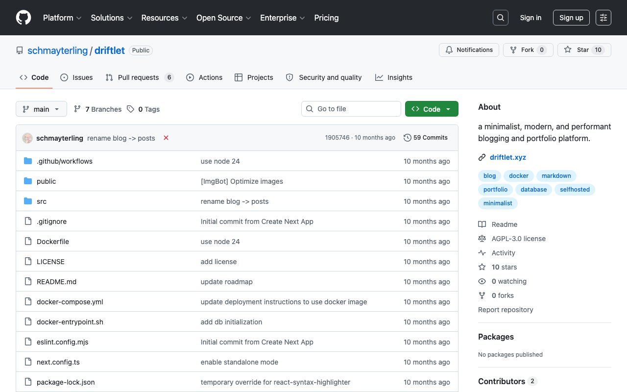Click the package-lock.json file icon
The width and height of the screenshot is (627, 392).
click(x=28, y=382)
